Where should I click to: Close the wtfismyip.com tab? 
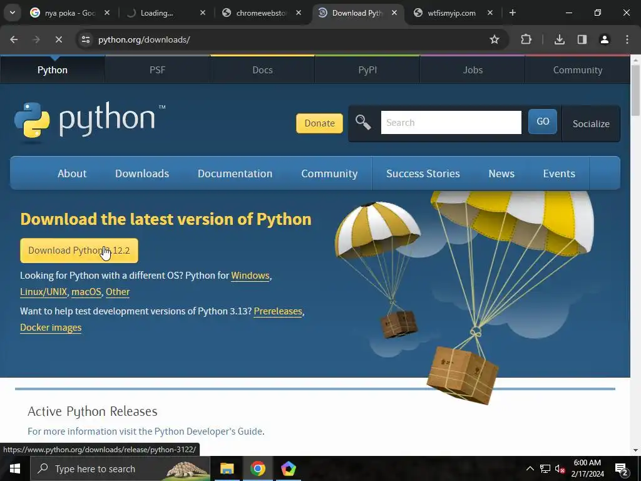490,13
